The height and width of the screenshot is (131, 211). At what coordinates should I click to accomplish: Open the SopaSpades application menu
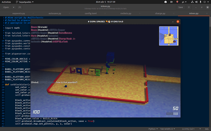tap(25, 2)
